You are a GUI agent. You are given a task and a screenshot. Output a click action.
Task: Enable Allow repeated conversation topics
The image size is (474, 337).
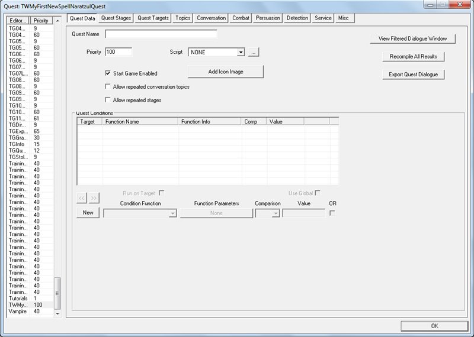point(108,86)
